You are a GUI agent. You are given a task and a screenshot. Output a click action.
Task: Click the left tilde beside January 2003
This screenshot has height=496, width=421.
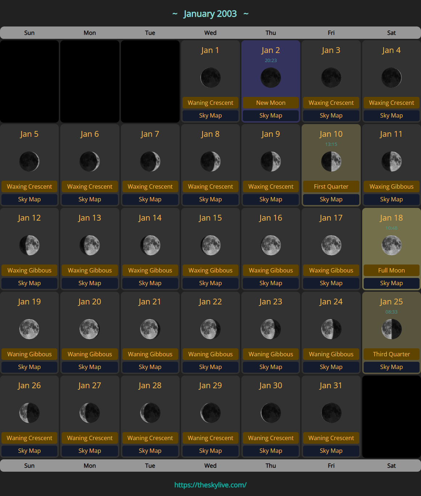(x=175, y=14)
